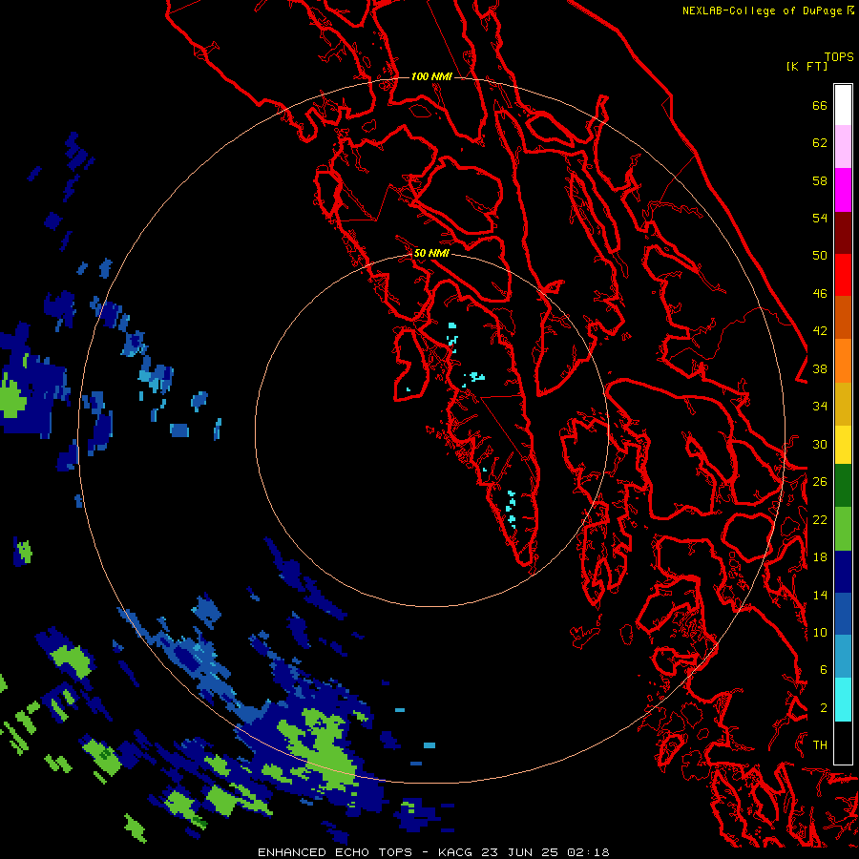Pick the orange 42 kft legend swatch

tap(843, 361)
